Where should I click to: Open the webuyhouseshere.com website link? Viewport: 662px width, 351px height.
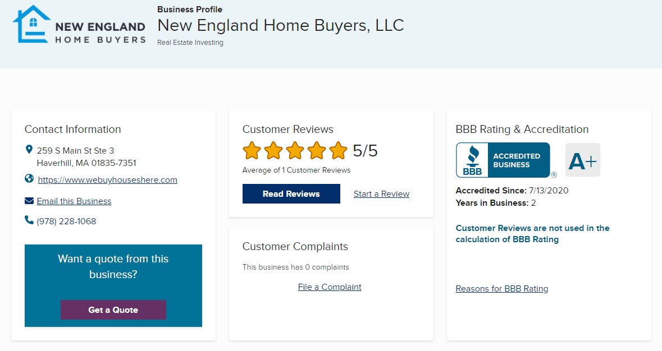(x=107, y=180)
